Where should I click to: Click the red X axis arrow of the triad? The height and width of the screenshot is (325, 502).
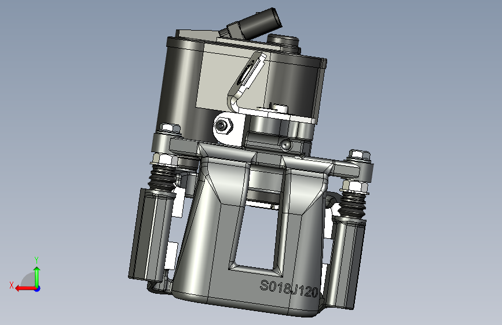25,289
